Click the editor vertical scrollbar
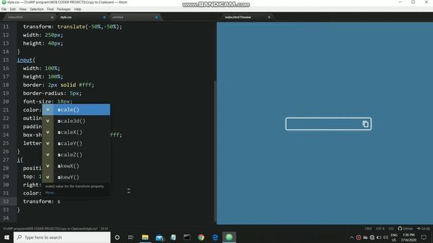433x243 pixels. click(x=215, y=151)
